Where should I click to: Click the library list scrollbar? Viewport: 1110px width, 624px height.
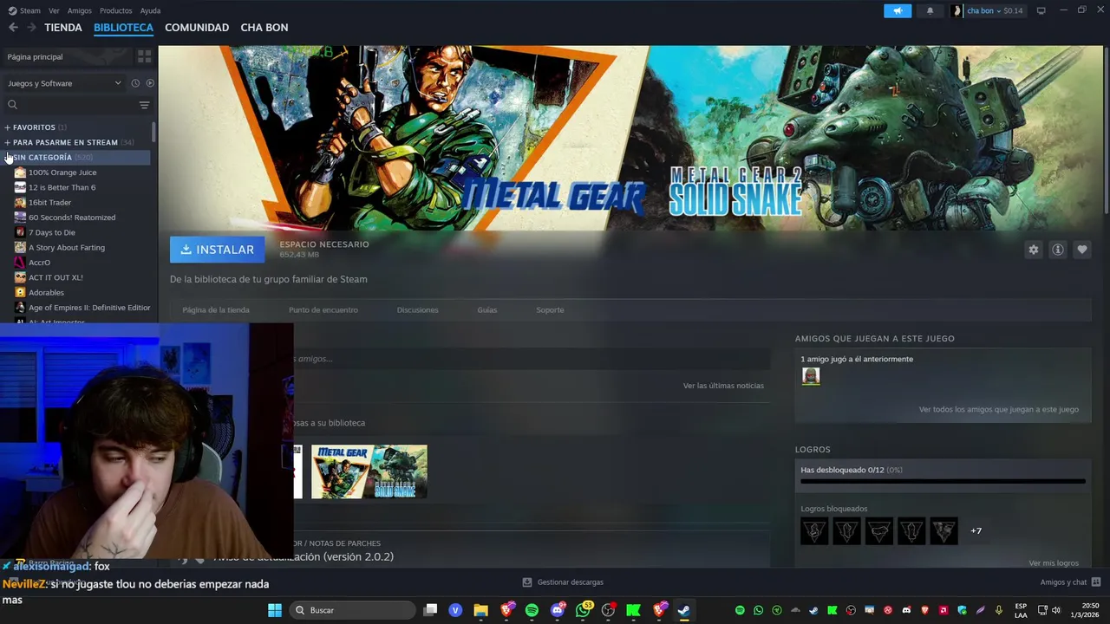tap(153, 133)
